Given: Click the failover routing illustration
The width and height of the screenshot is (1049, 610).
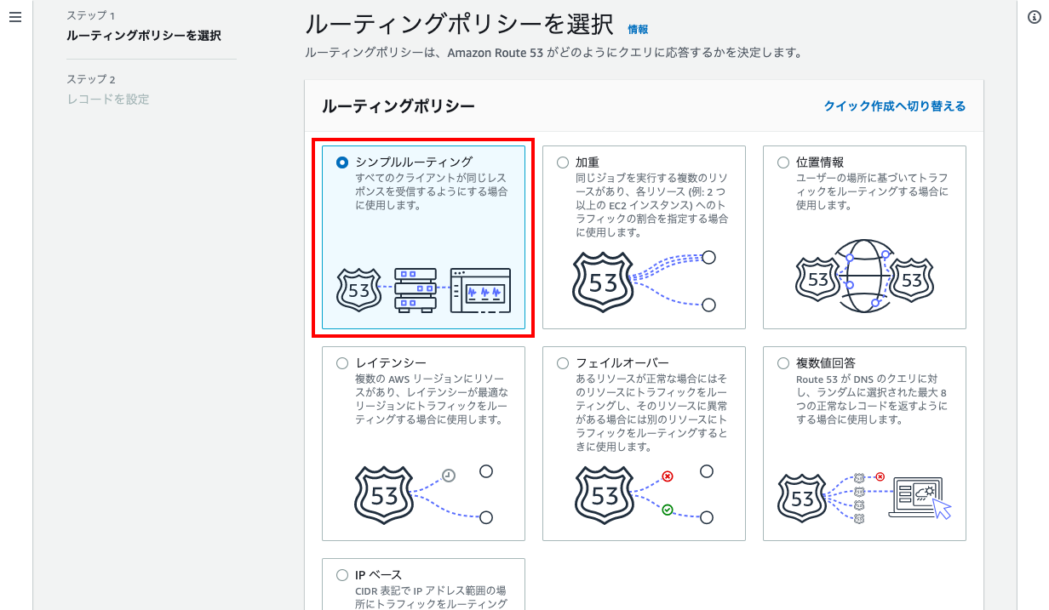Looking at the screenshot, I should [x=644, y=493].
